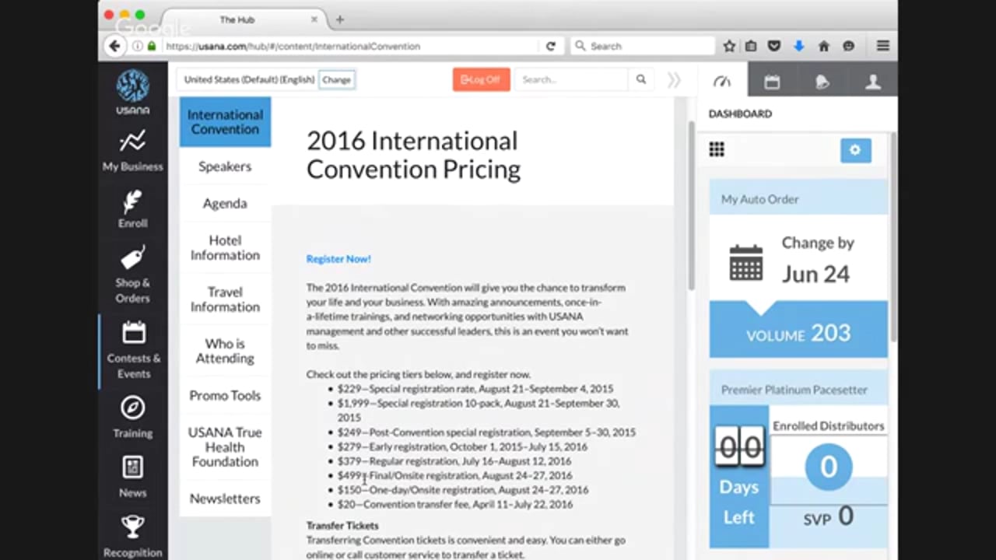996x560 pixels.
Task: Click the Log Off button
Action: pyautogui.click(x=481, y=79)
